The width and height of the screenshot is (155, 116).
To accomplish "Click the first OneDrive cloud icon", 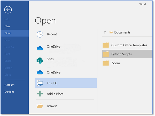I will click(x=40, y=48).
